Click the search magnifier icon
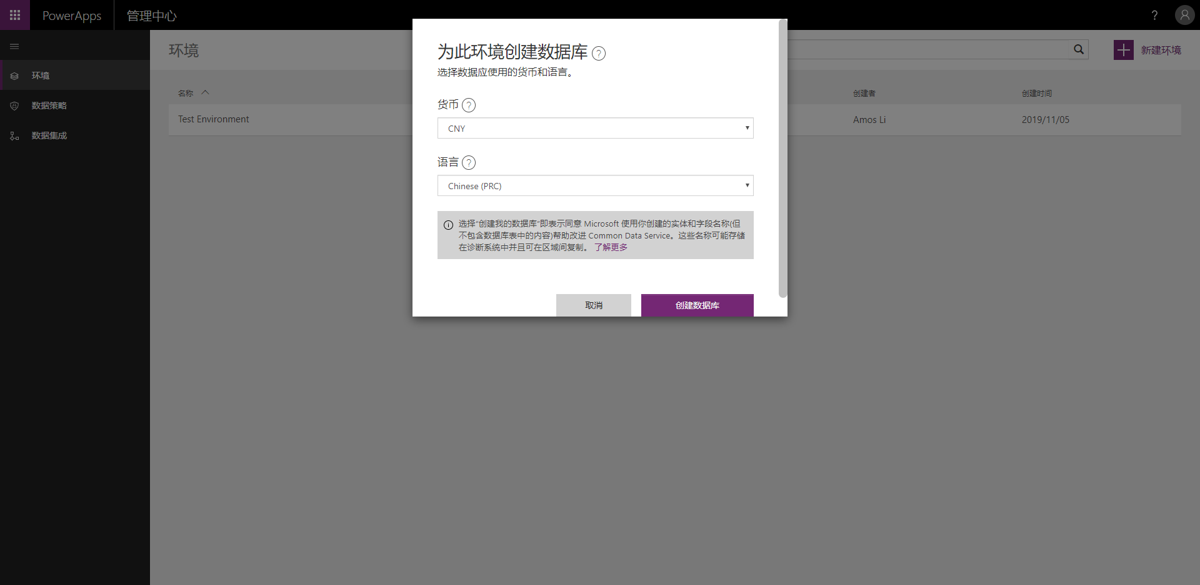 (x=1079, y=49)
